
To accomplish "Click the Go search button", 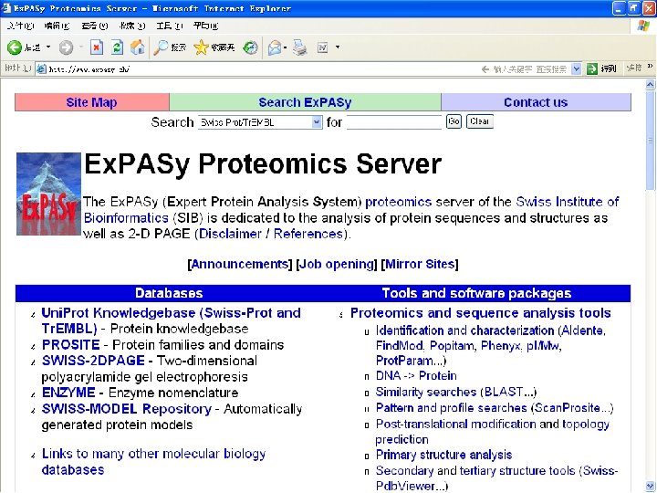I will point(454,121).
